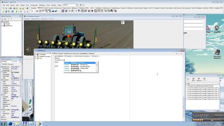Open the Run button dropdown arrow
Viewport: 224px width, 126px height.
(x=19, y=12)
